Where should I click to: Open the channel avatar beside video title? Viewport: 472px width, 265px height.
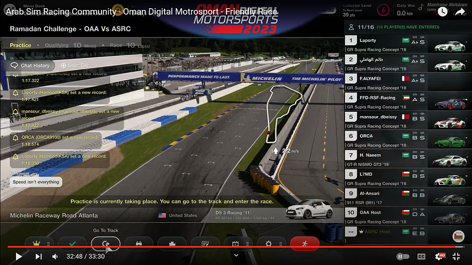point(9,9)
